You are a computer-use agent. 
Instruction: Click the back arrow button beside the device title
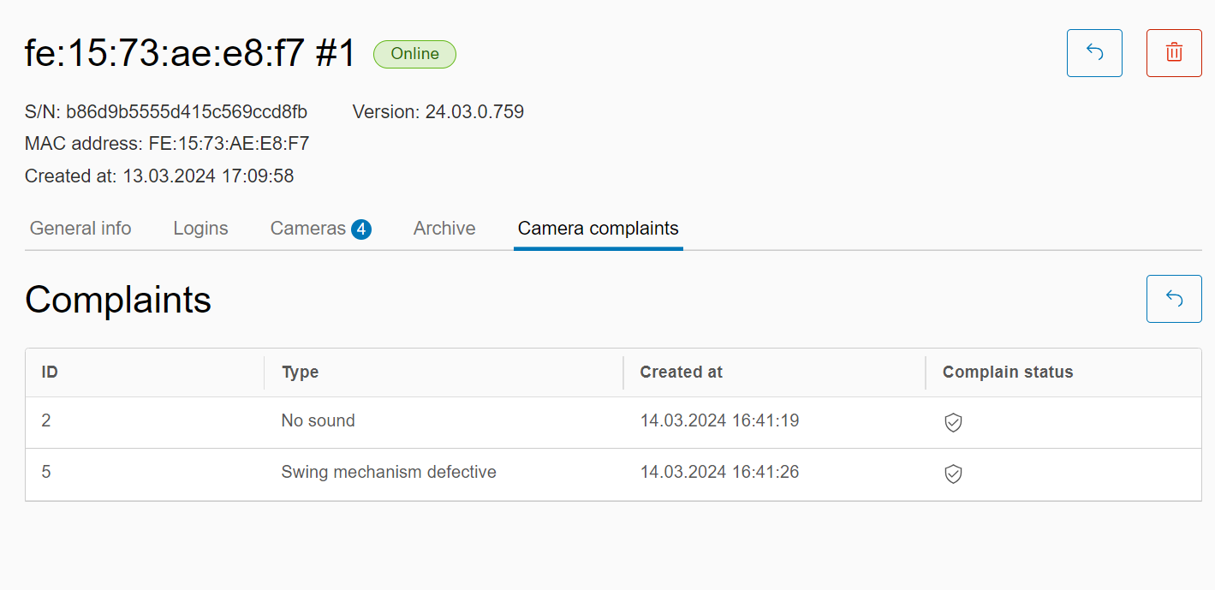tap(1093, 53)
